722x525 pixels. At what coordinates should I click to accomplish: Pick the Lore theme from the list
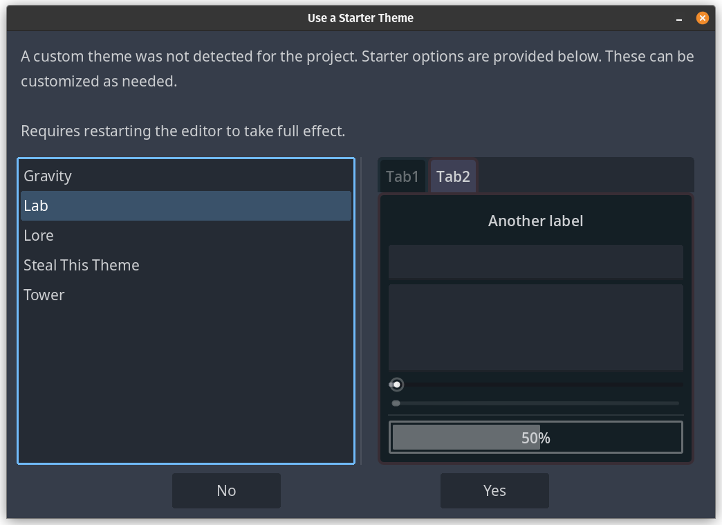[39, 236]
